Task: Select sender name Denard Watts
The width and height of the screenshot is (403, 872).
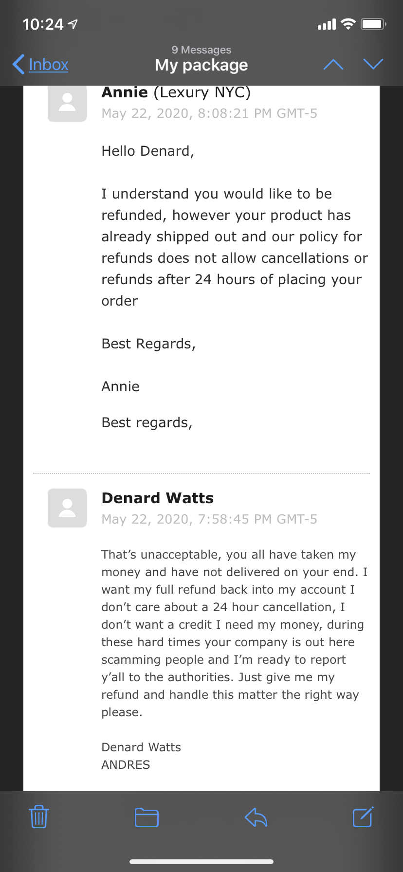Action: pyautogui.click(x=158, y=498)
